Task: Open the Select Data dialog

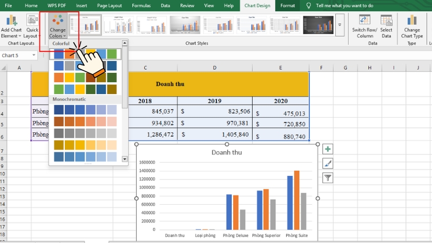Action: pos(386,21)
